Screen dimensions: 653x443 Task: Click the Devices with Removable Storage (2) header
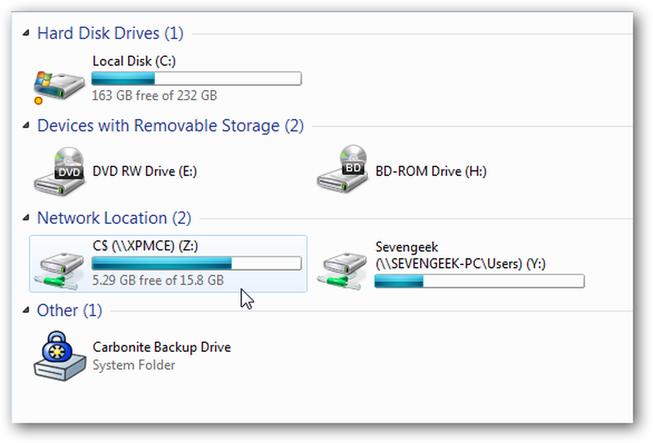pos(170,126)
